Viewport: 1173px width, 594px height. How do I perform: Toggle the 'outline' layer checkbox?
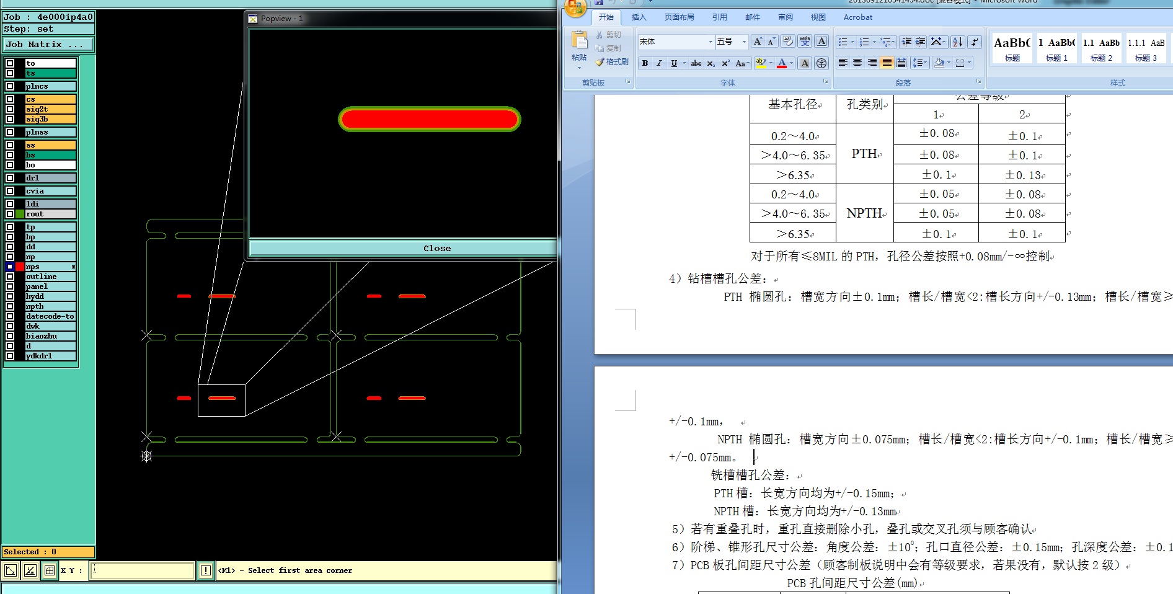coord(10,277)
